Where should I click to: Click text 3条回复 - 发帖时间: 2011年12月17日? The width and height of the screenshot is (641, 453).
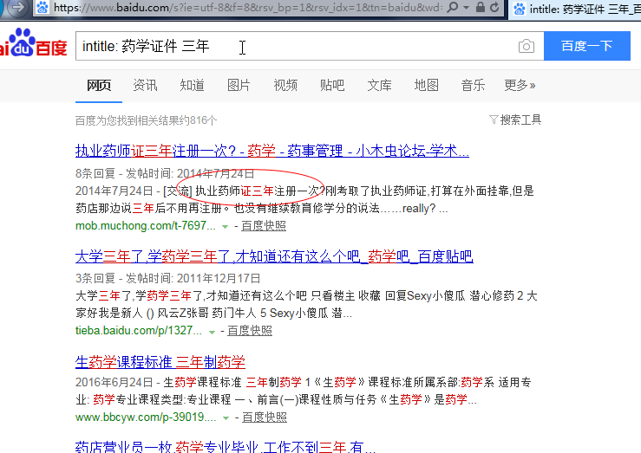point(168,278)
